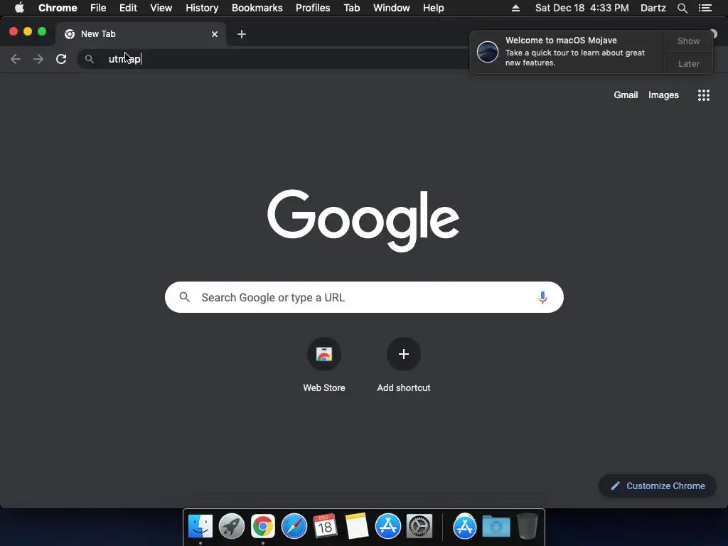Open the Gmail link
728x546 pixels.
pos(626,95)
